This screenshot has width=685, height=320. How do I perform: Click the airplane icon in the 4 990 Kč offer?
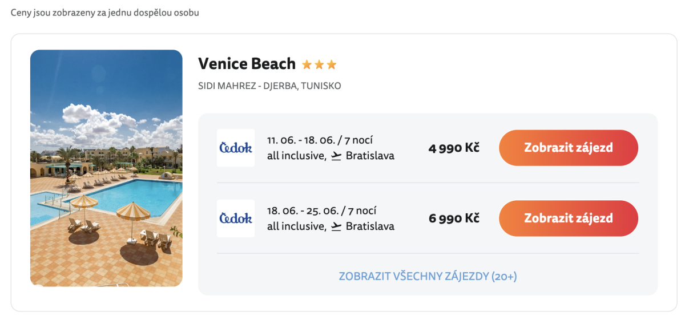point(336,156)
